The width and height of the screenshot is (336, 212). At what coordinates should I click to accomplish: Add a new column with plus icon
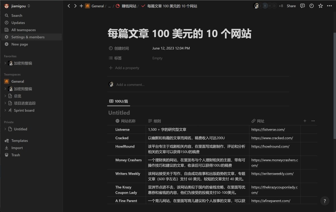pos(305,121)
